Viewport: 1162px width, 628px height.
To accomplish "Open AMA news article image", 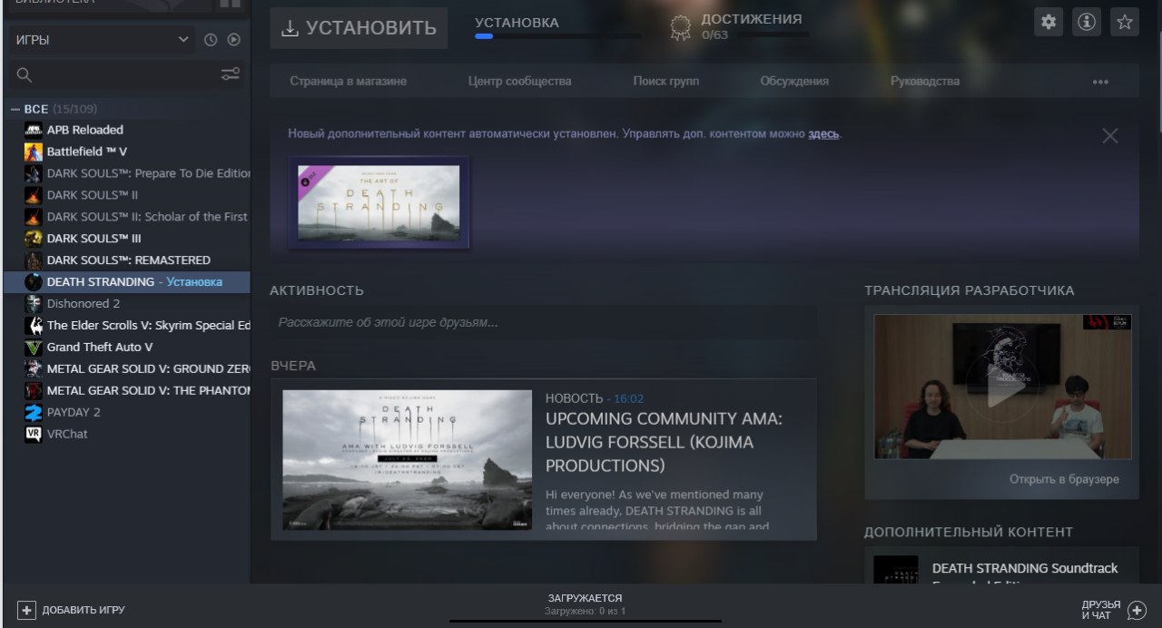I will (407, 460).
